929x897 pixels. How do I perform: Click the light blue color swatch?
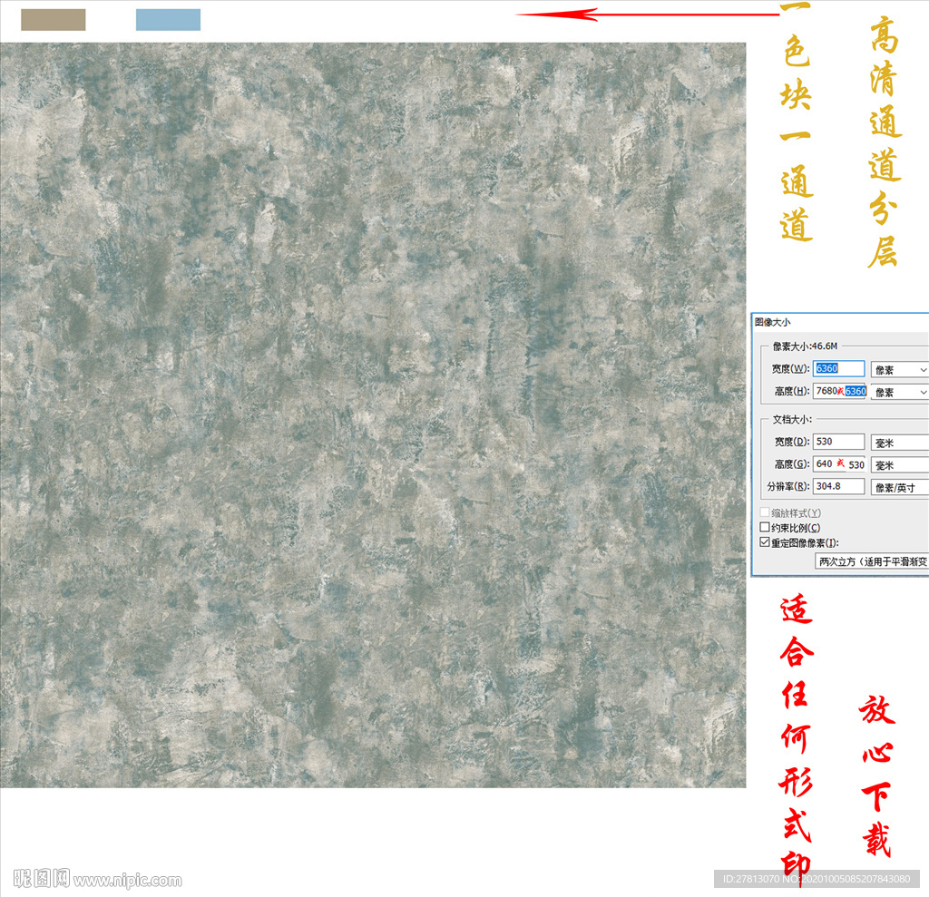[x=168, y=20]
